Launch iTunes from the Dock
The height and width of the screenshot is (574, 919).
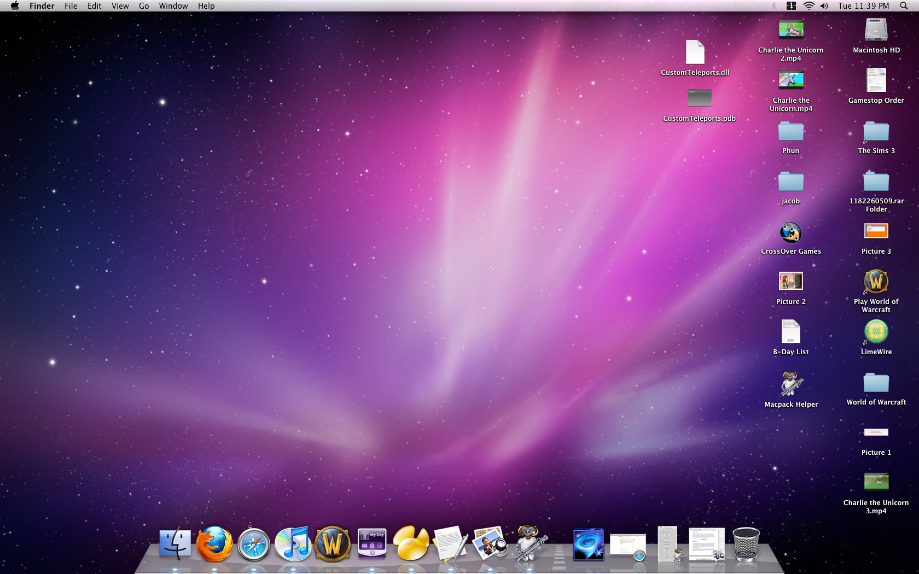(x=293, y=544)
